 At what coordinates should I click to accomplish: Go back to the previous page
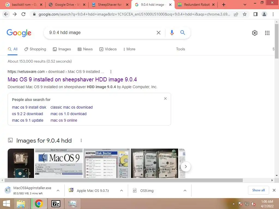(x=6, y=14)
